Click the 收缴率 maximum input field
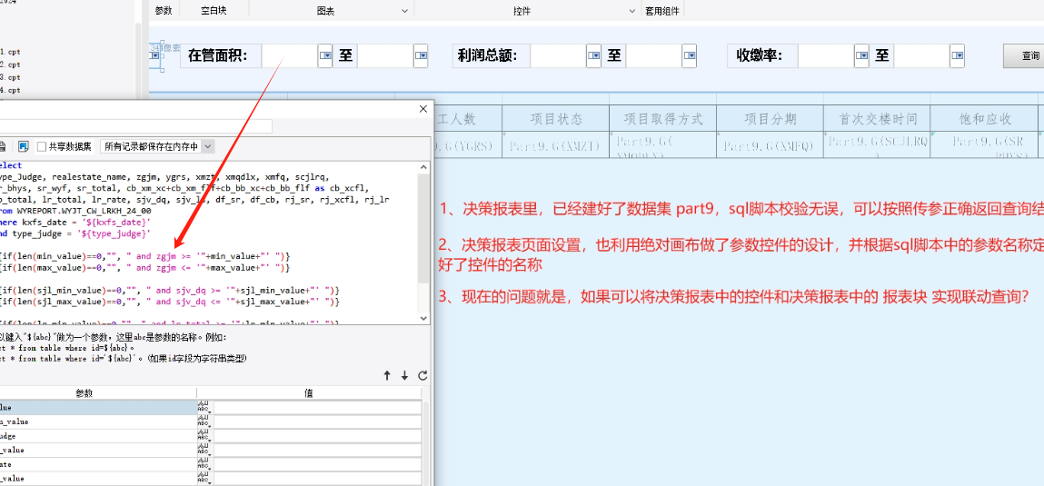This screenshot has width=1044, height=486. [x=922, y=56]
